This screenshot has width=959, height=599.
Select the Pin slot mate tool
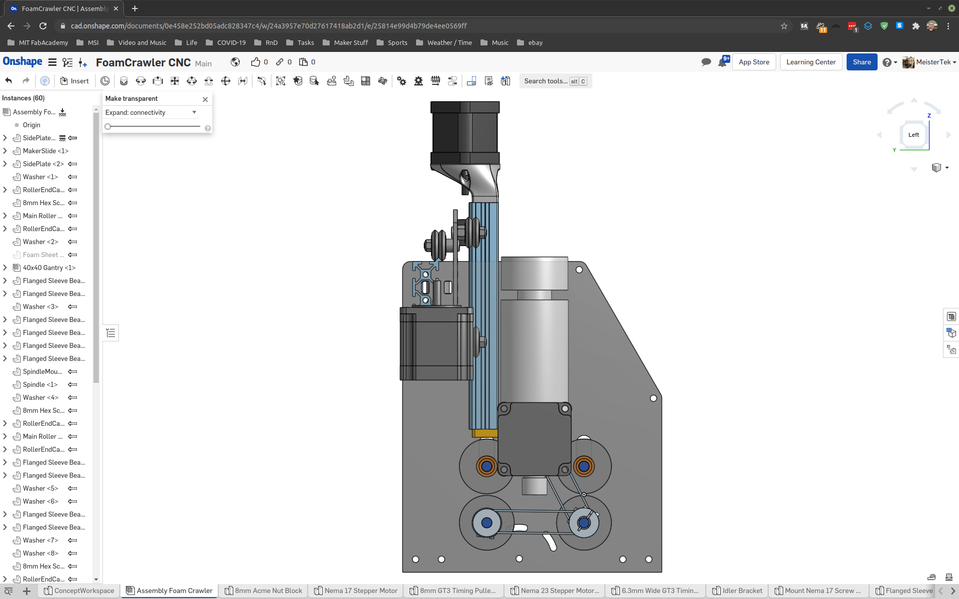[209, 81]
